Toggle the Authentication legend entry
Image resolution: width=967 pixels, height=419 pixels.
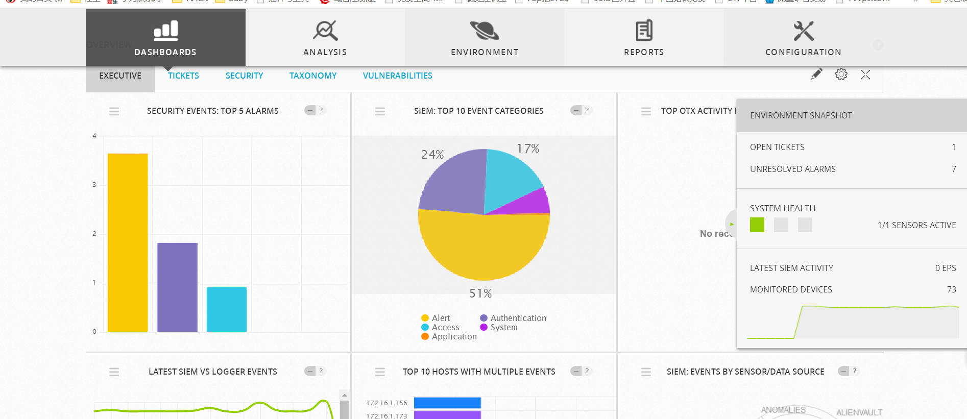tap(513, 318)
